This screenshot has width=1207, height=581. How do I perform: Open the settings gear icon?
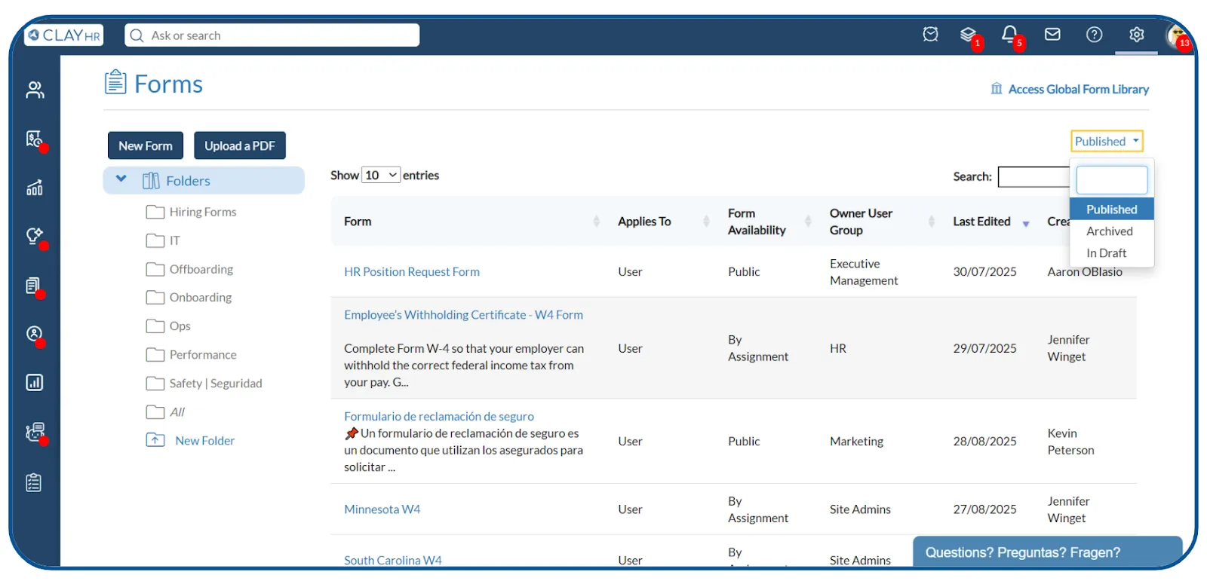click(x=1137, y=35)
